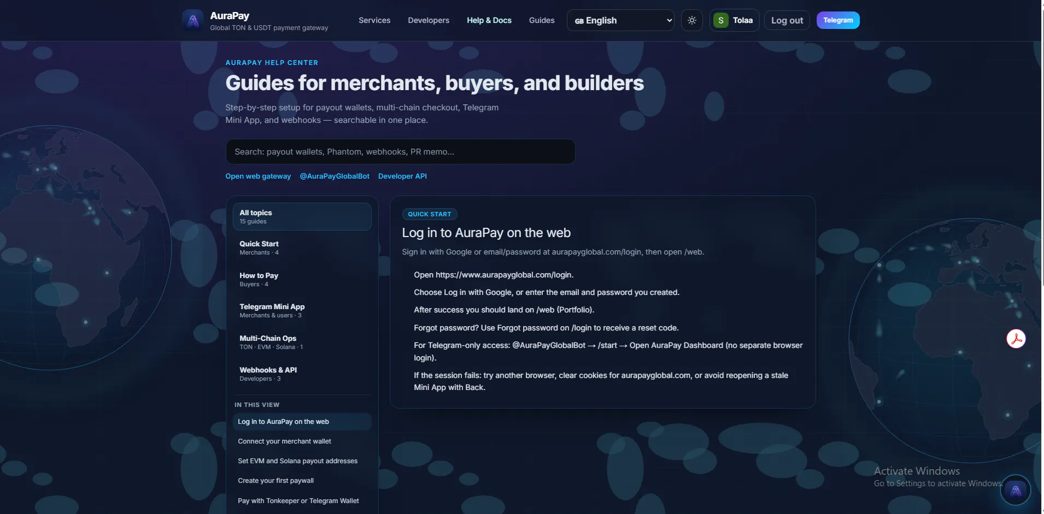
Task: Follow the Open web gateway link
Action: click(x=258, y=176)
